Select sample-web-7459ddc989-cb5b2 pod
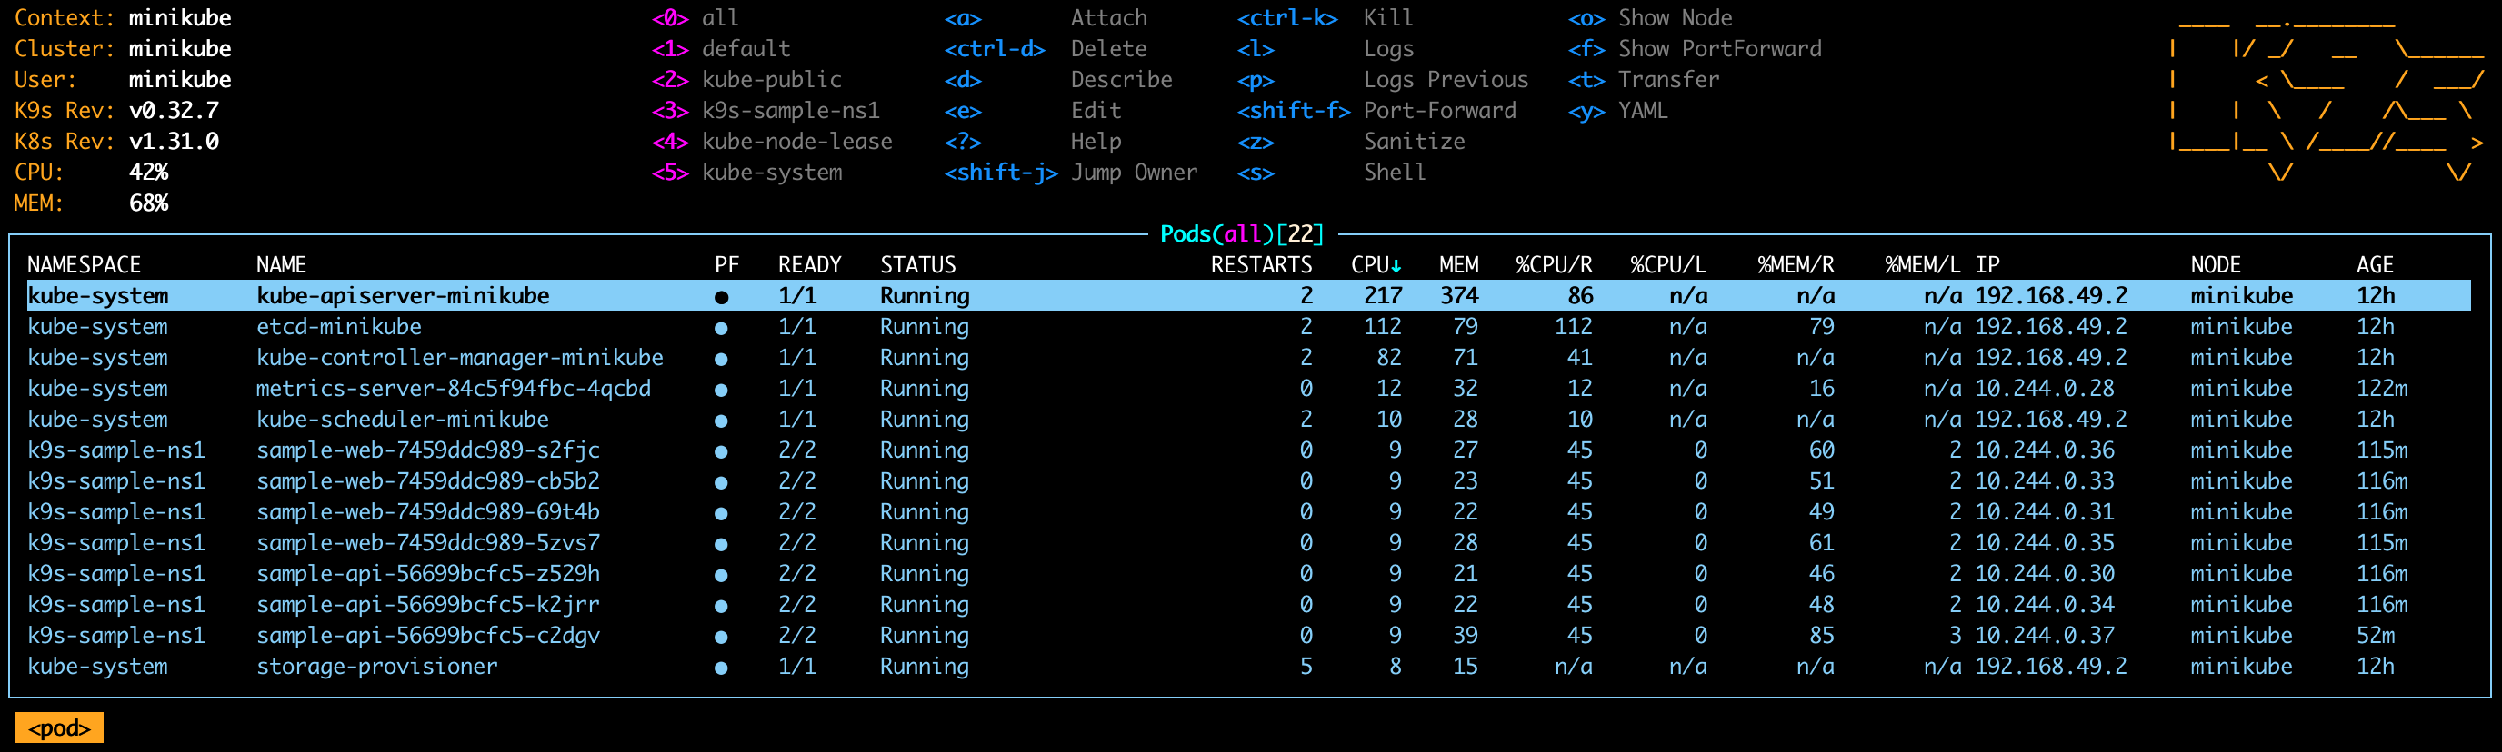The width and height of the screenshot is (2502, 752). pos(428,482)
